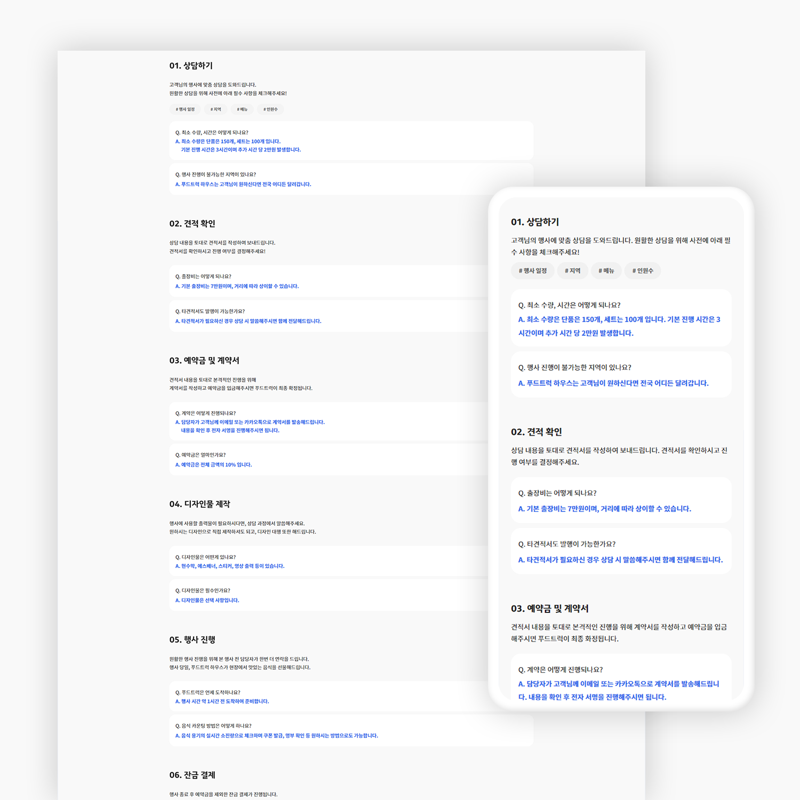Click question '디자인물은 필수인가요?'
Screen dimensions: 800x800
click(x=203, y=590)
